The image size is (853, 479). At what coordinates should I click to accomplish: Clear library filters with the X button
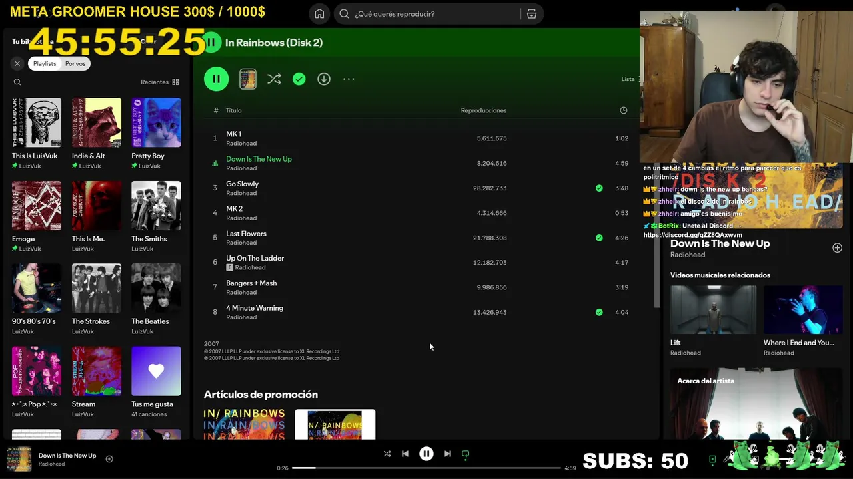pos(17,63)
